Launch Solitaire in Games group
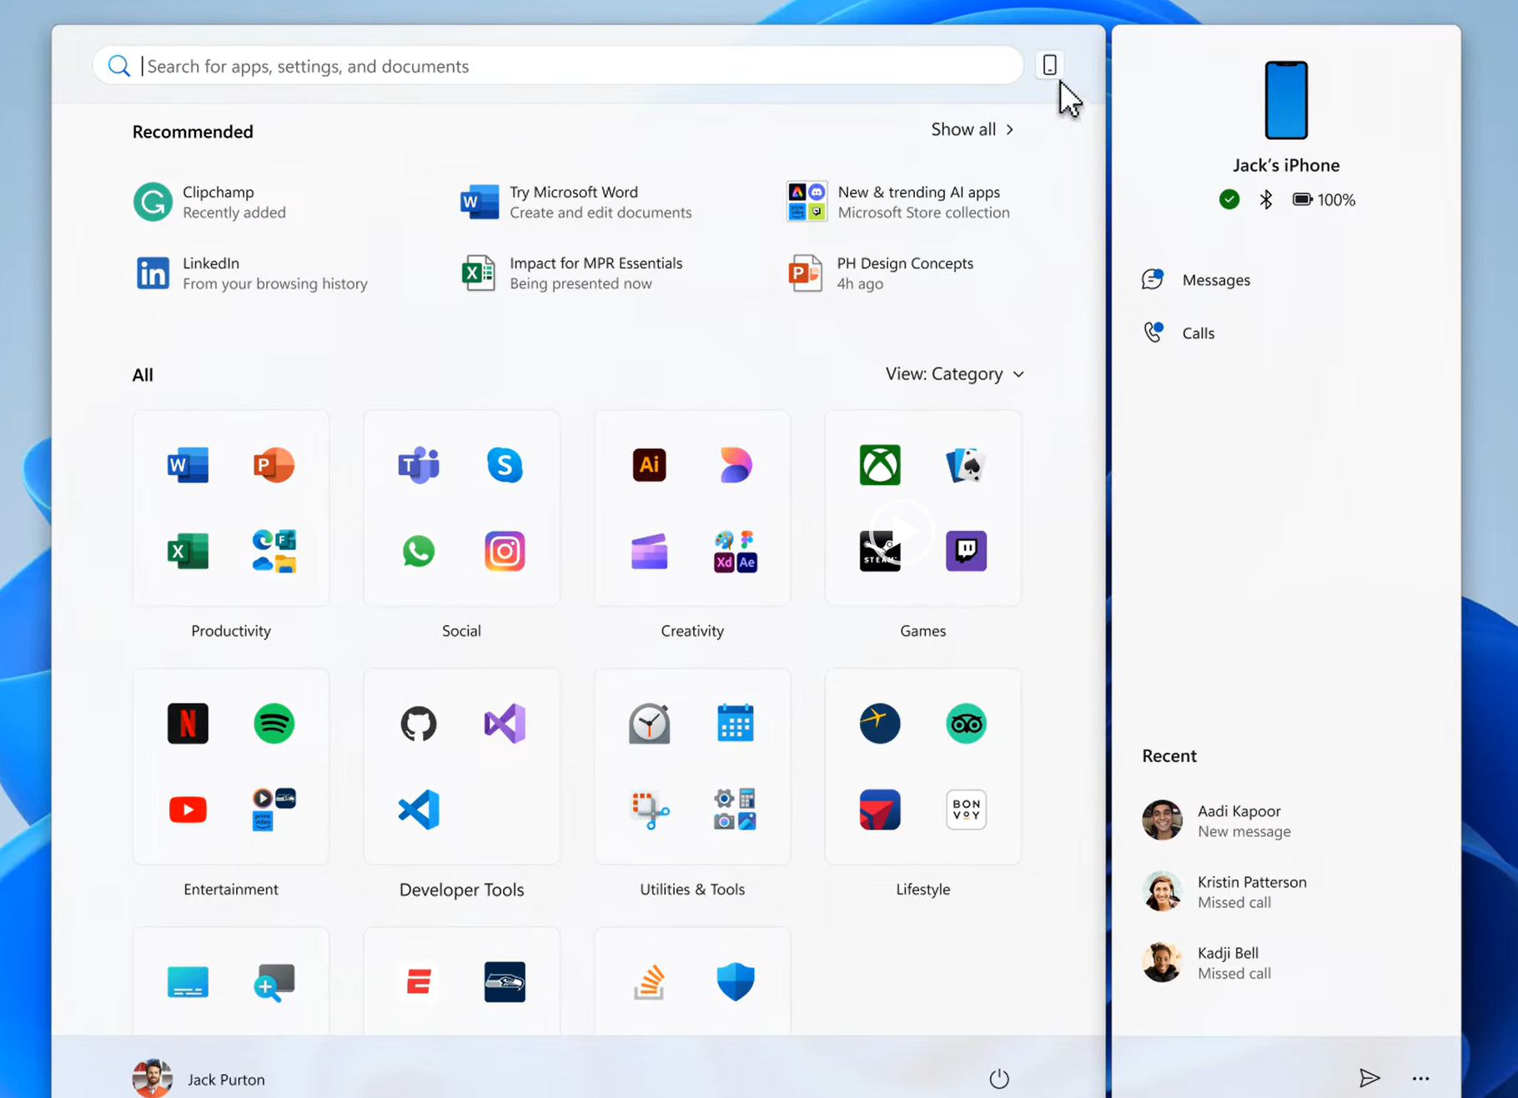Image resolution: width=1518 pixels, height=1098 pixels. [x=966, y=464]
